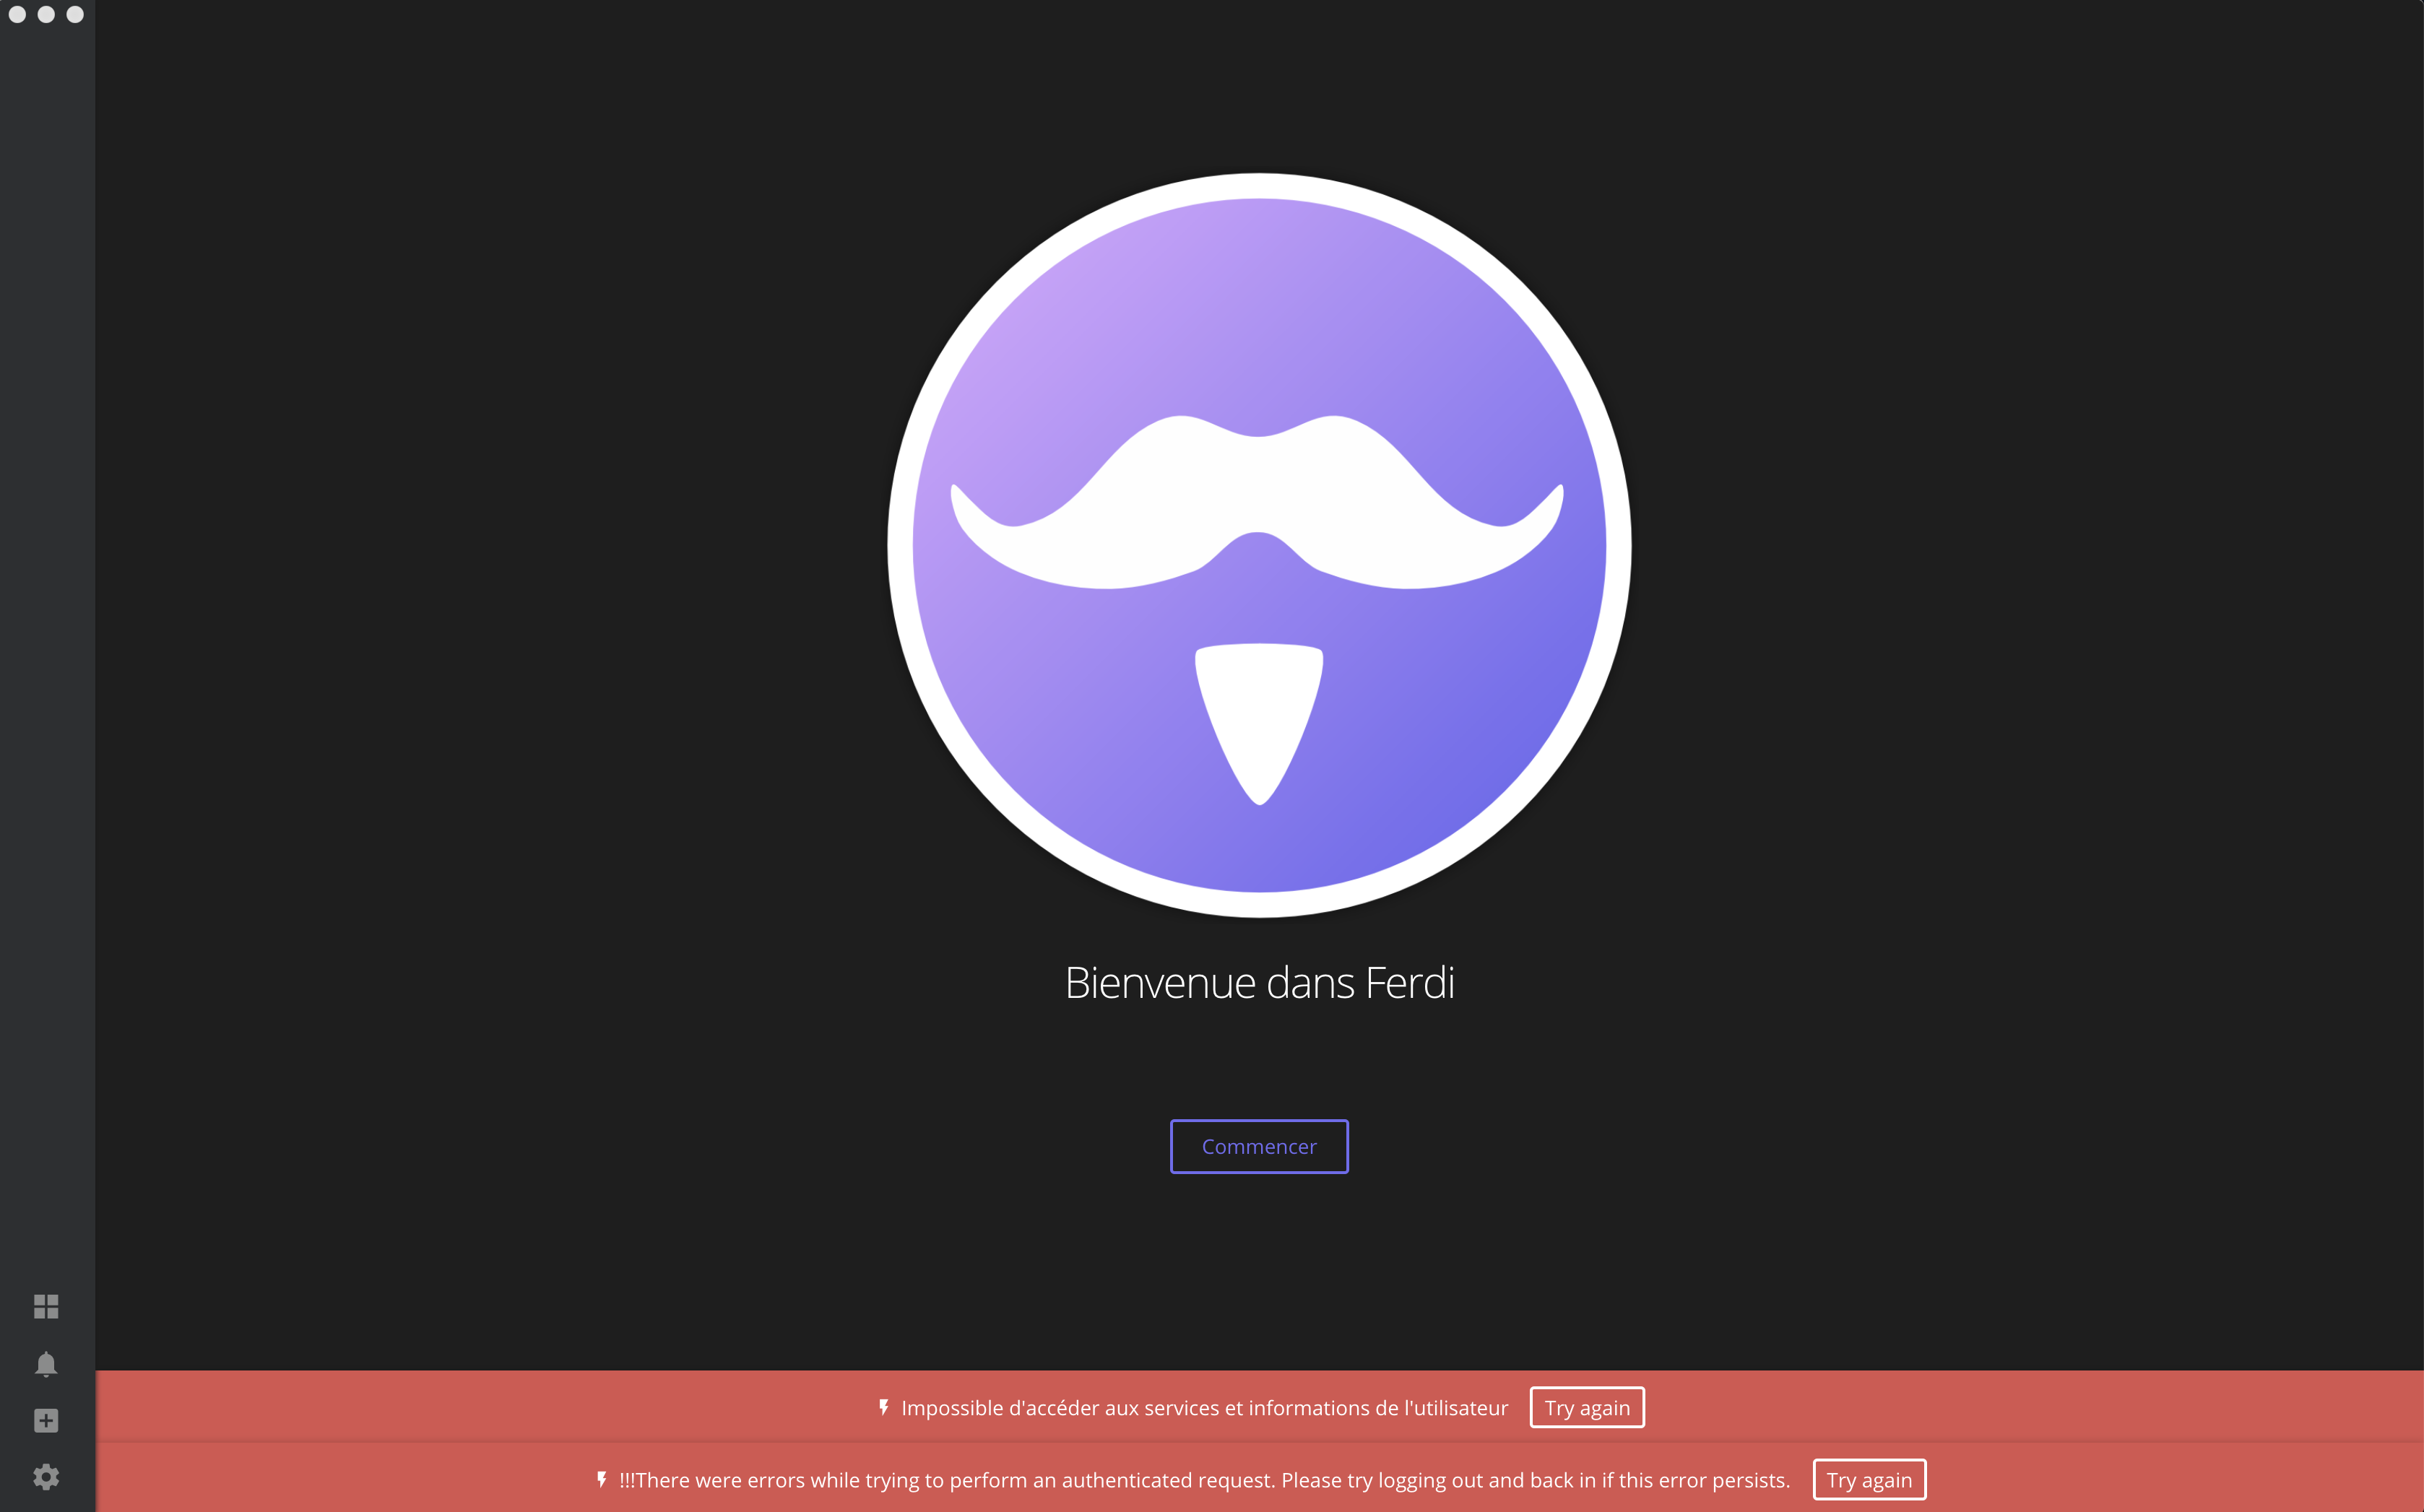Toggle notifications with the bell icon
2424x1512 pixels.
point(46,1364)
